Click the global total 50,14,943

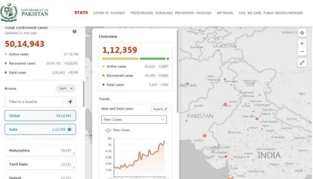point(24,44)
